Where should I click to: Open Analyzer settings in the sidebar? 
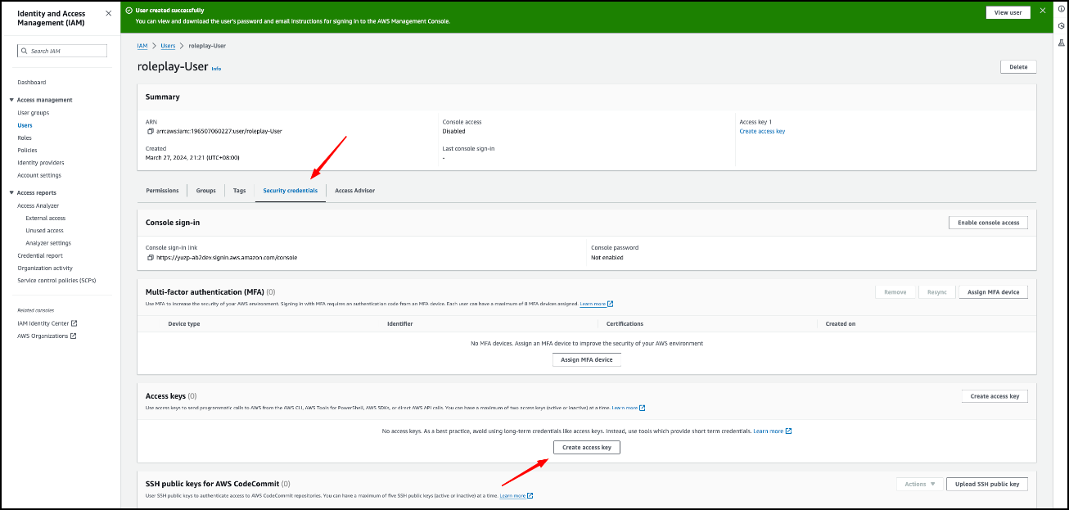[x=48, y=242]
